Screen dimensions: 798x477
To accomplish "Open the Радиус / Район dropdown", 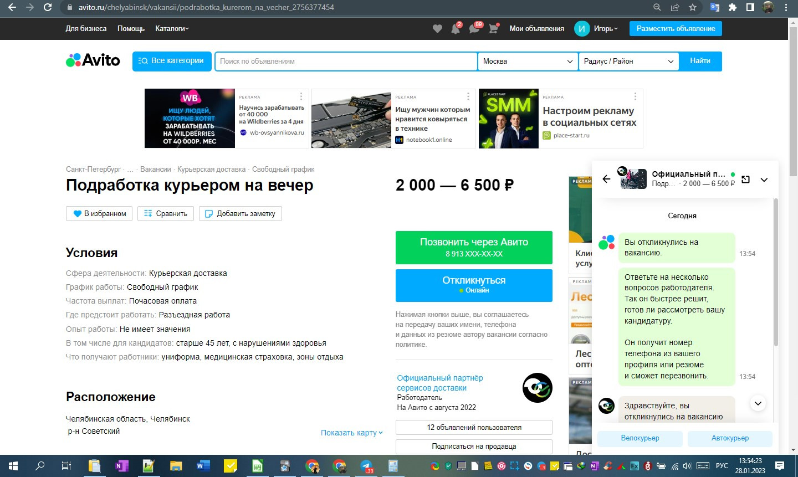I will (628, 61).
